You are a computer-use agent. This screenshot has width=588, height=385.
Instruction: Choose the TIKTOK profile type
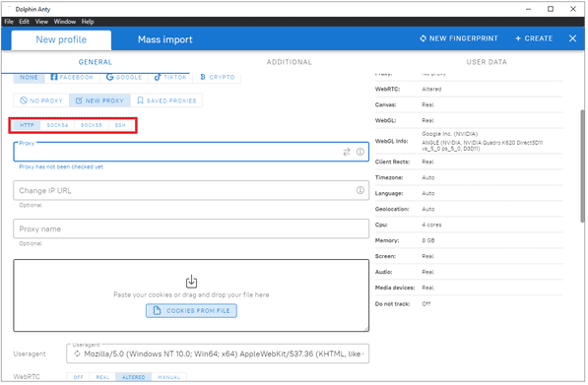click(170, 77)
